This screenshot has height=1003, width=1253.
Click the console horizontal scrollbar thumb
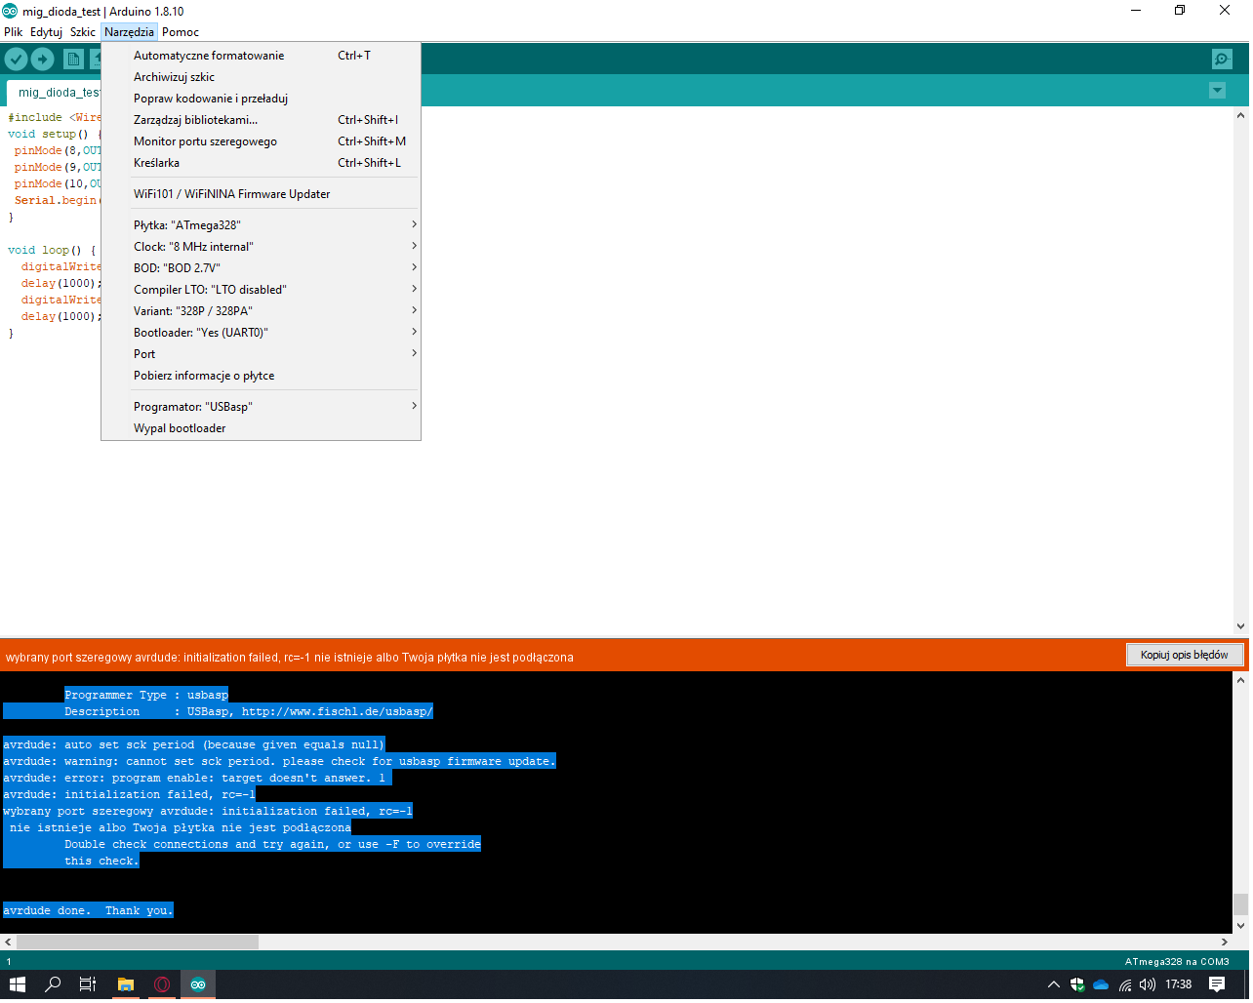coord(138,943)
